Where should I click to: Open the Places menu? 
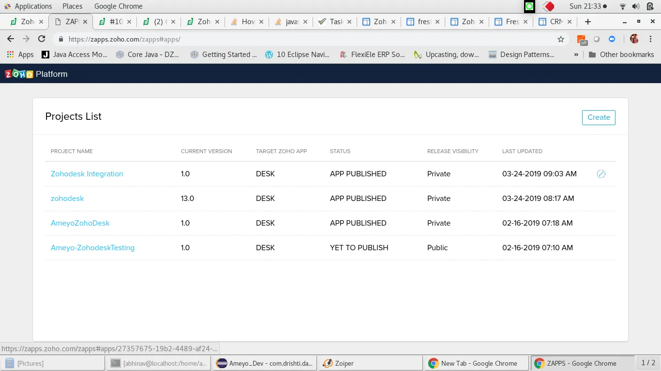pyautogui.click(x=73, y=6)
